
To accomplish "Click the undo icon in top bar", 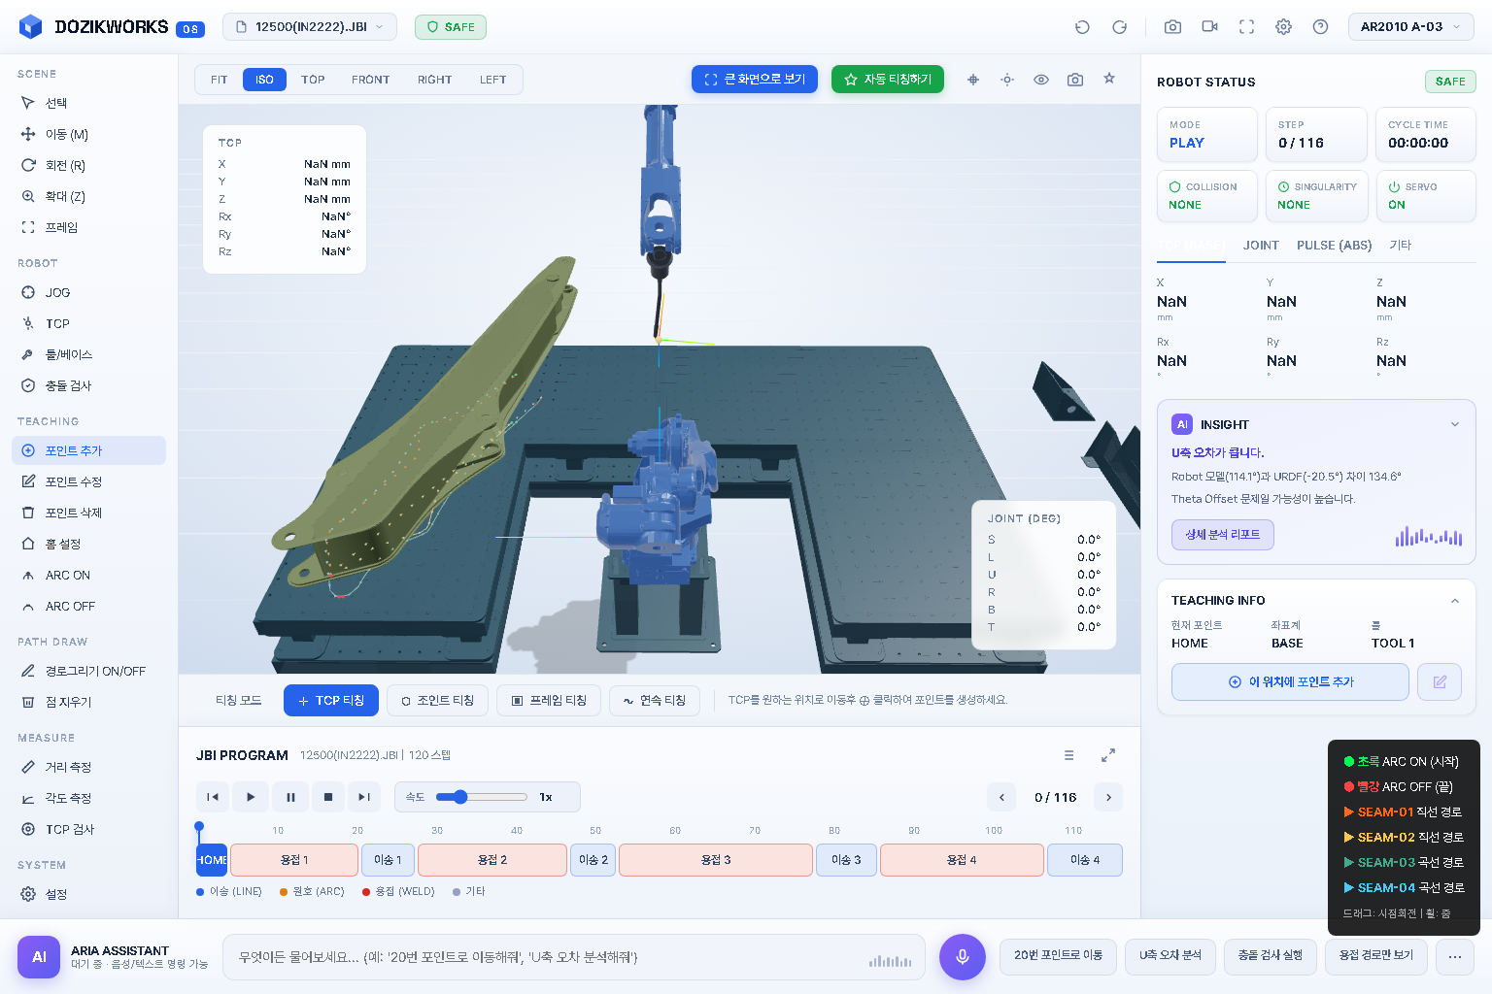I will click(x=1082, y=27).
